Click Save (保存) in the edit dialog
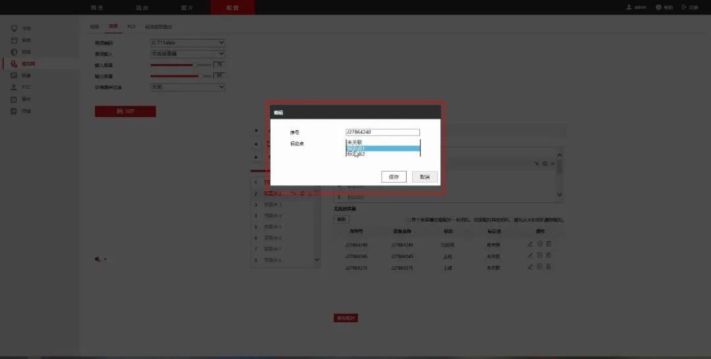711x359 pixels. pos(394,177)
